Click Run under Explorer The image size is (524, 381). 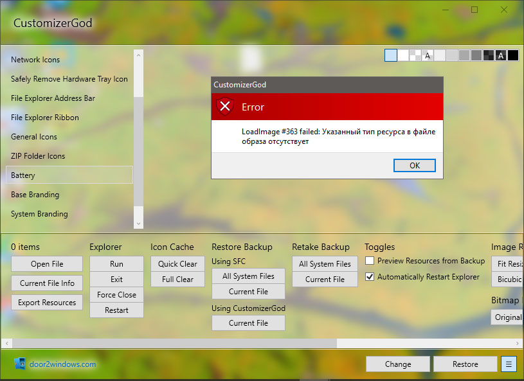[x=116, y=264]
